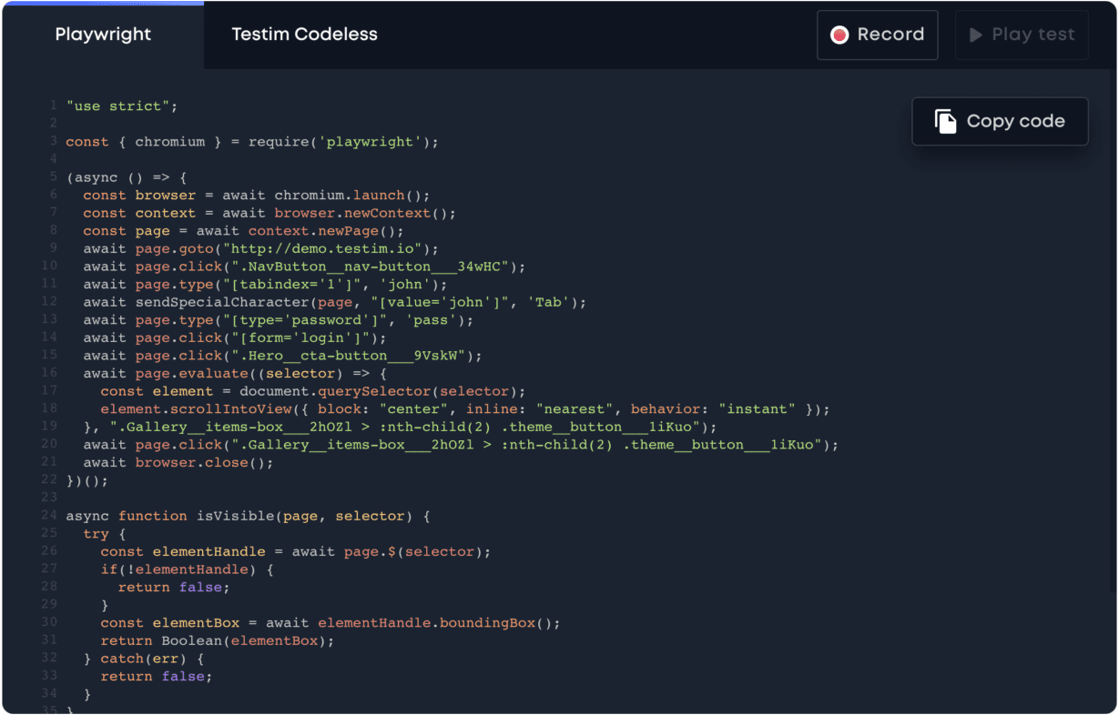Click the "use strict" string on line 1

tap(121, 106)
